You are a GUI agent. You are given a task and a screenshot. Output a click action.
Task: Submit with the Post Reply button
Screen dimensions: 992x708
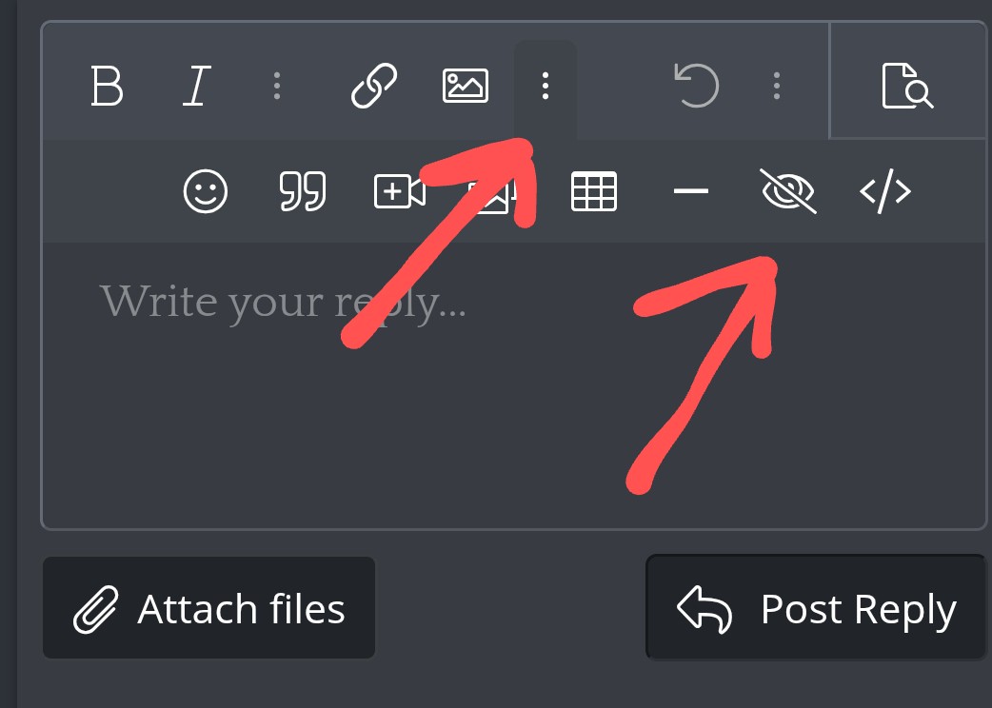point(816,607)
